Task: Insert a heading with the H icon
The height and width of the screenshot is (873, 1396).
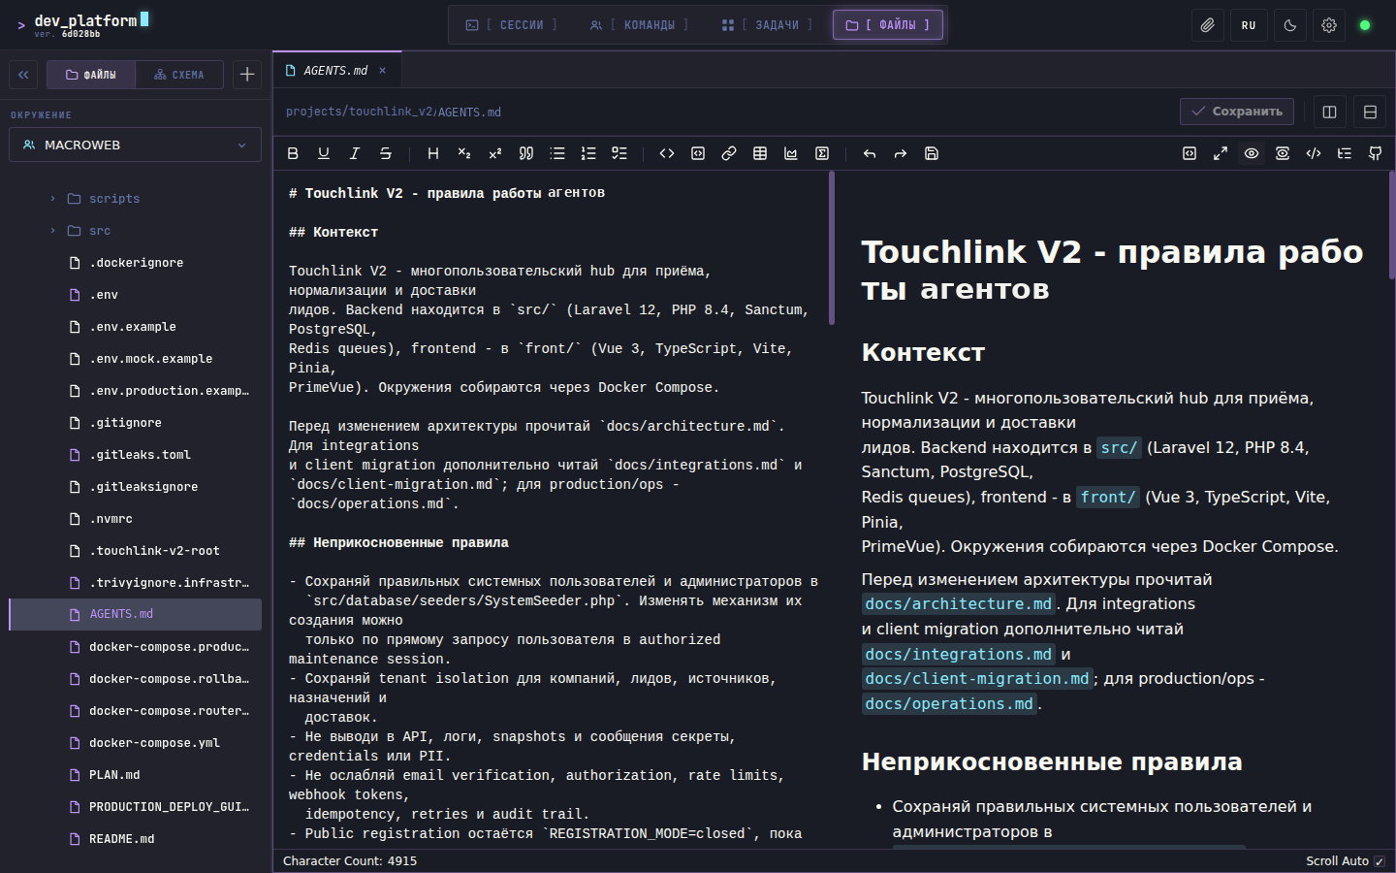Action: click(x=433, y=153)
